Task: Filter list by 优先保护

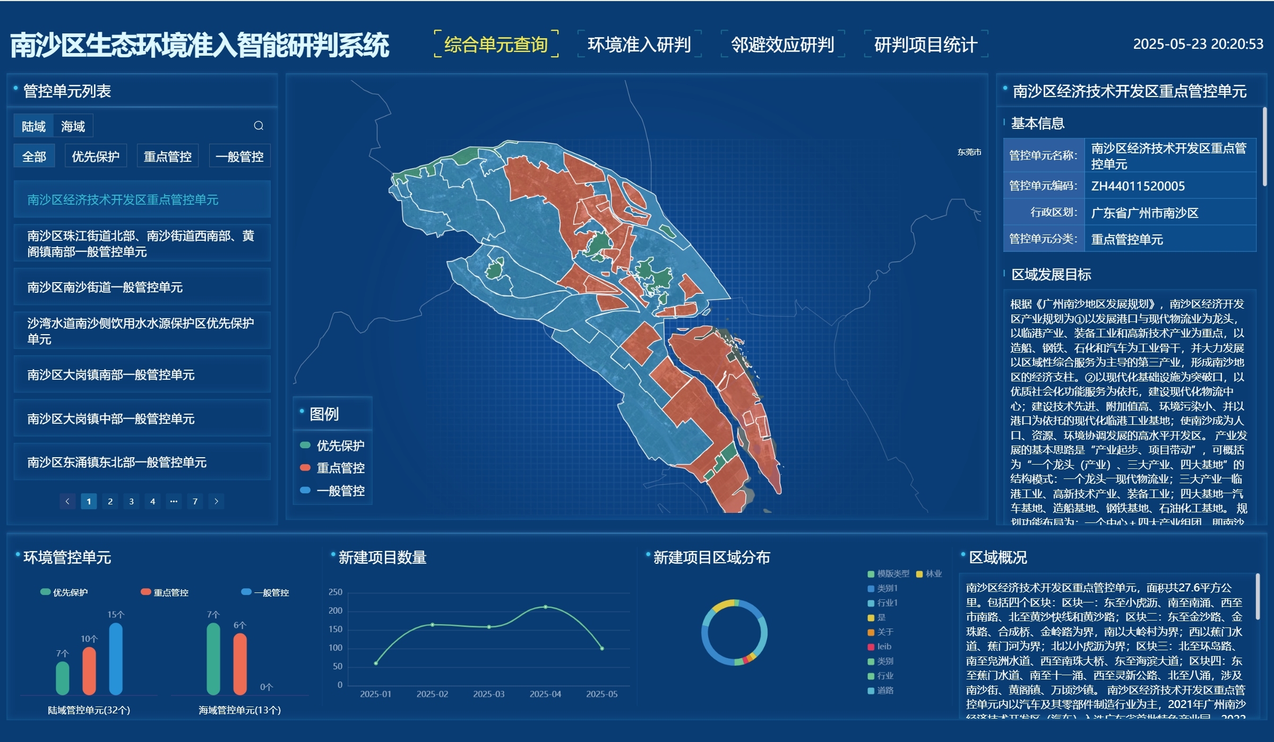Action: coord(96,156)
